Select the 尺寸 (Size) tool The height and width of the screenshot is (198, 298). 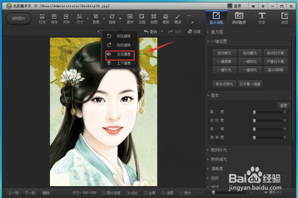click(x=80, y=19)
